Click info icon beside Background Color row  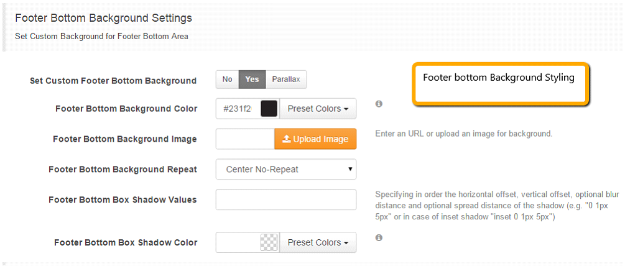coord(379,104)
